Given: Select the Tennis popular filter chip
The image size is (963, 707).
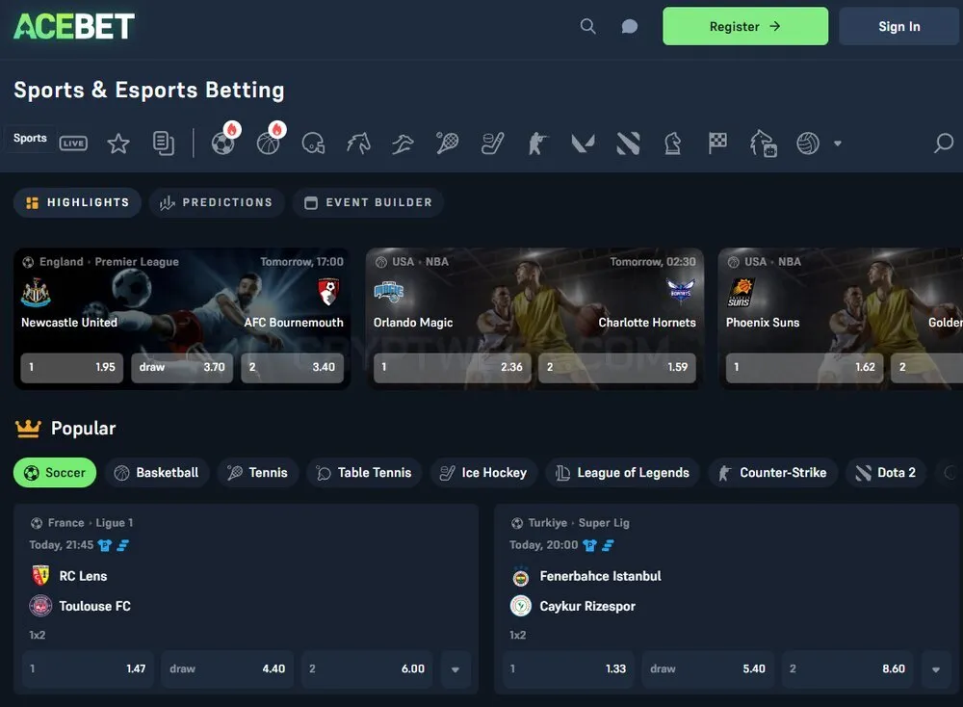Looking at the screenshot, I should (x=257, y=472).
